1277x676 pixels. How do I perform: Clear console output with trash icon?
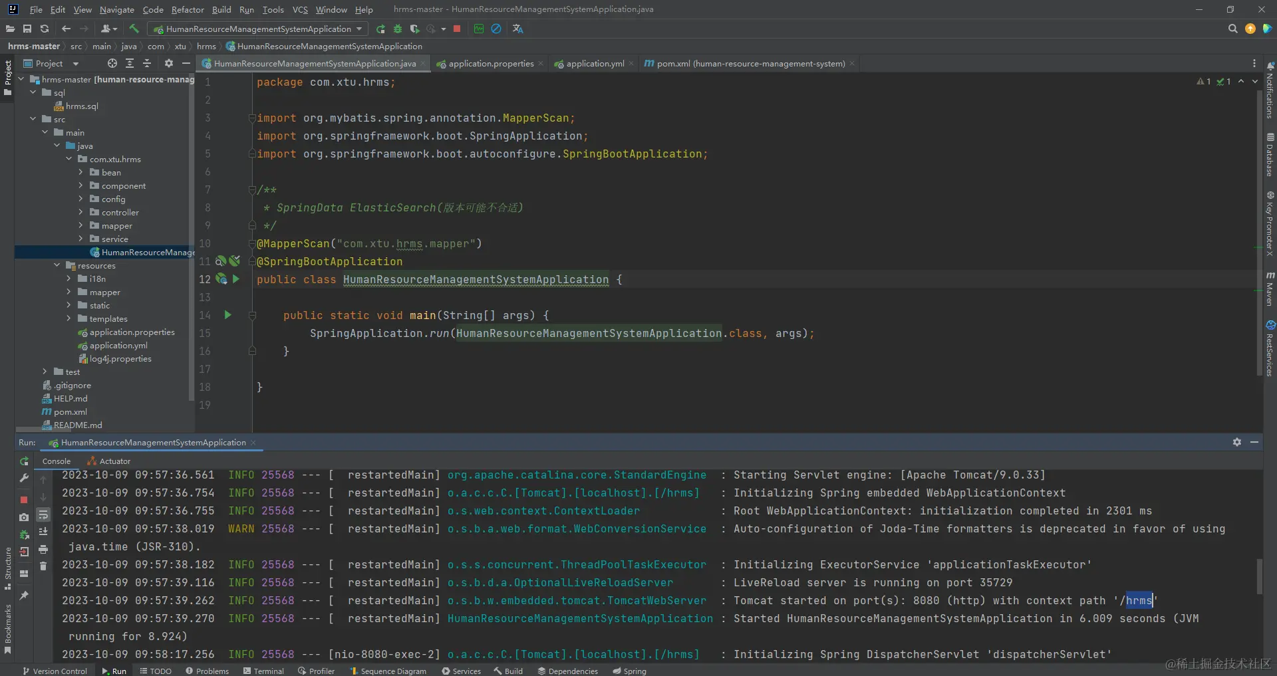point(43,566)
